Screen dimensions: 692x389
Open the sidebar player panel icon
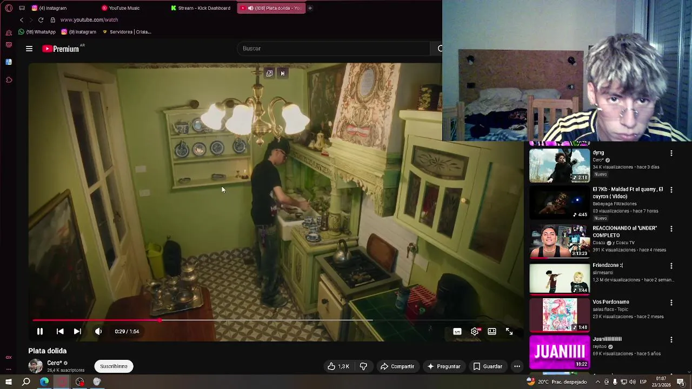9,45
